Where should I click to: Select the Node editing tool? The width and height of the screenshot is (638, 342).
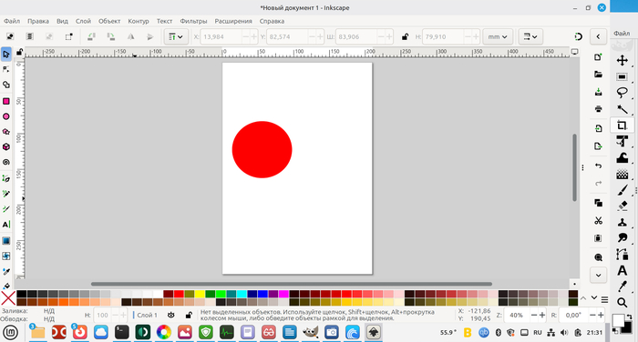tap(6, 69)
